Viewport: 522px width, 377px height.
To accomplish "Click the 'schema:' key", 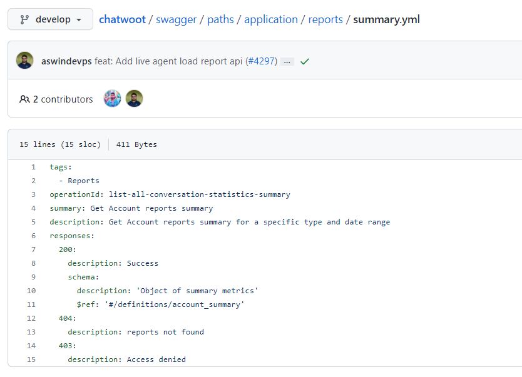I will coord(83,277).
